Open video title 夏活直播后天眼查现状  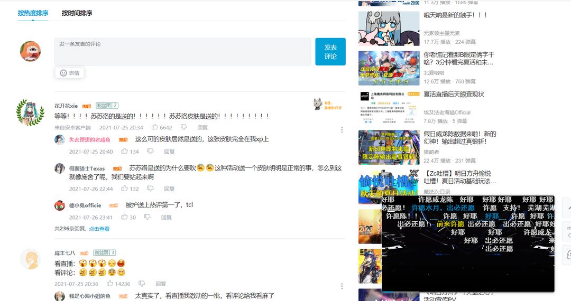tap(454, 94)
